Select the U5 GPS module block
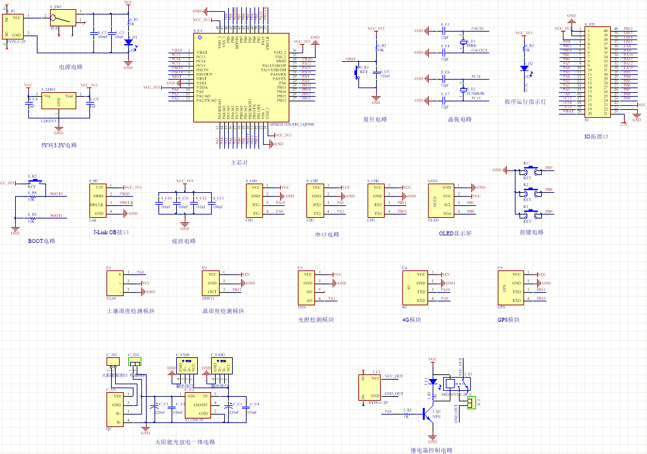Screen dimensions: 647x454 pos(511,288)
